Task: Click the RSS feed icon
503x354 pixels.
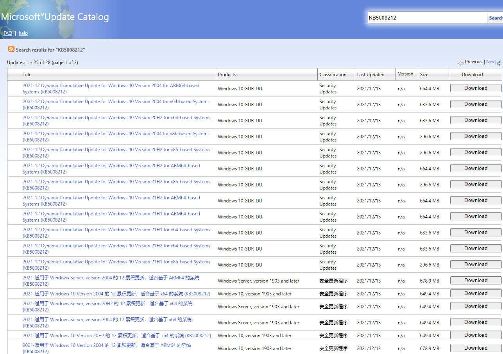Action: [11, 49]
